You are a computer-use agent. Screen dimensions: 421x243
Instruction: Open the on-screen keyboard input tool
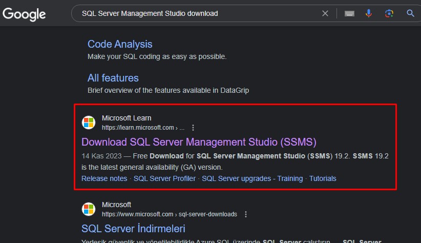(349, 13)
